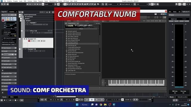Click the Kontakt virtual piano keyboard

pos(136,83)
